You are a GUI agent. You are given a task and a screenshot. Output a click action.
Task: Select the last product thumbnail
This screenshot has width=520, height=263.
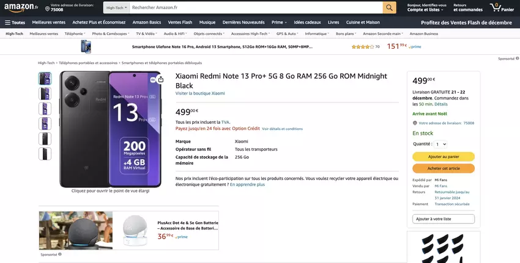click(45, 154)
